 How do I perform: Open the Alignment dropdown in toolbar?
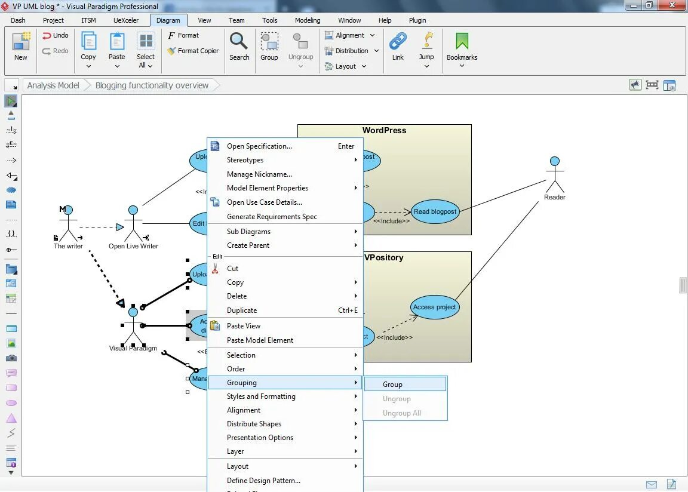click(350, 35)
